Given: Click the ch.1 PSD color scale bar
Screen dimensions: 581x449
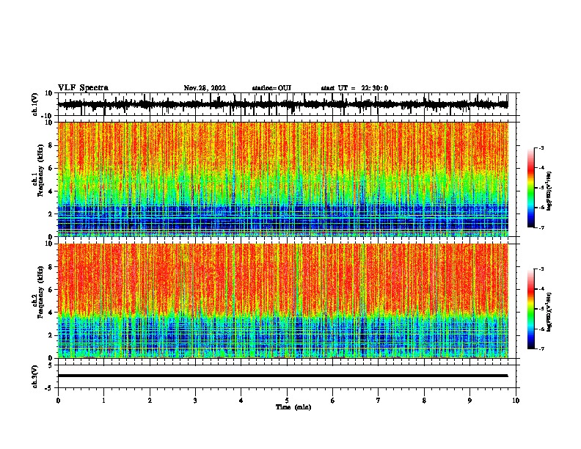Looking at the screenshot, I should pyautogui.click(x=531, y=188).
